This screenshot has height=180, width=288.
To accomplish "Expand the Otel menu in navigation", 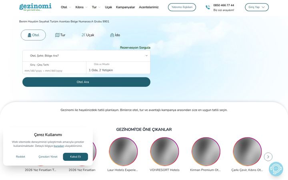I will pos(66,7).
